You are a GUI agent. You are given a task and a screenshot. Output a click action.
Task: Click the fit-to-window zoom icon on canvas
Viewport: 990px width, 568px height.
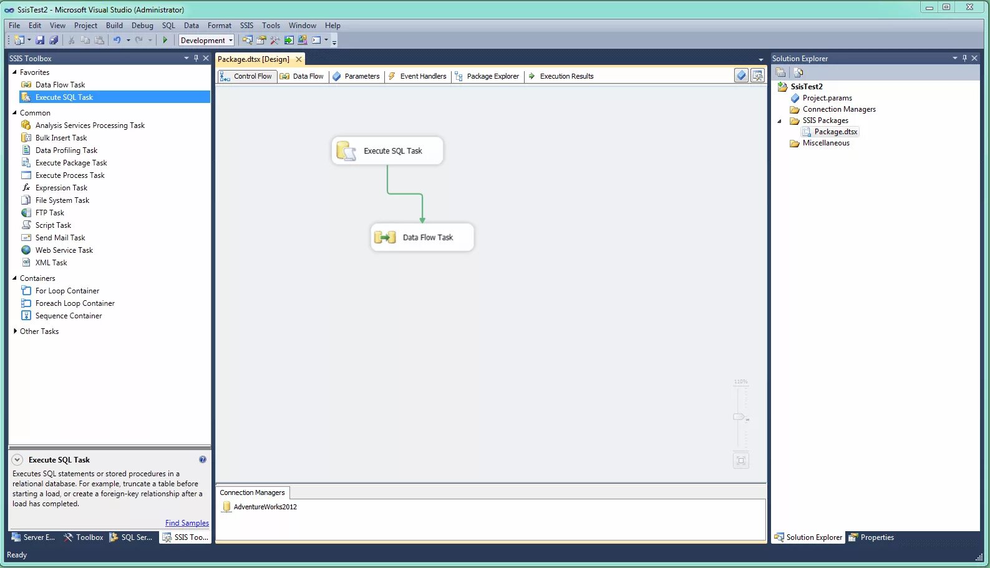pos(740,461)
